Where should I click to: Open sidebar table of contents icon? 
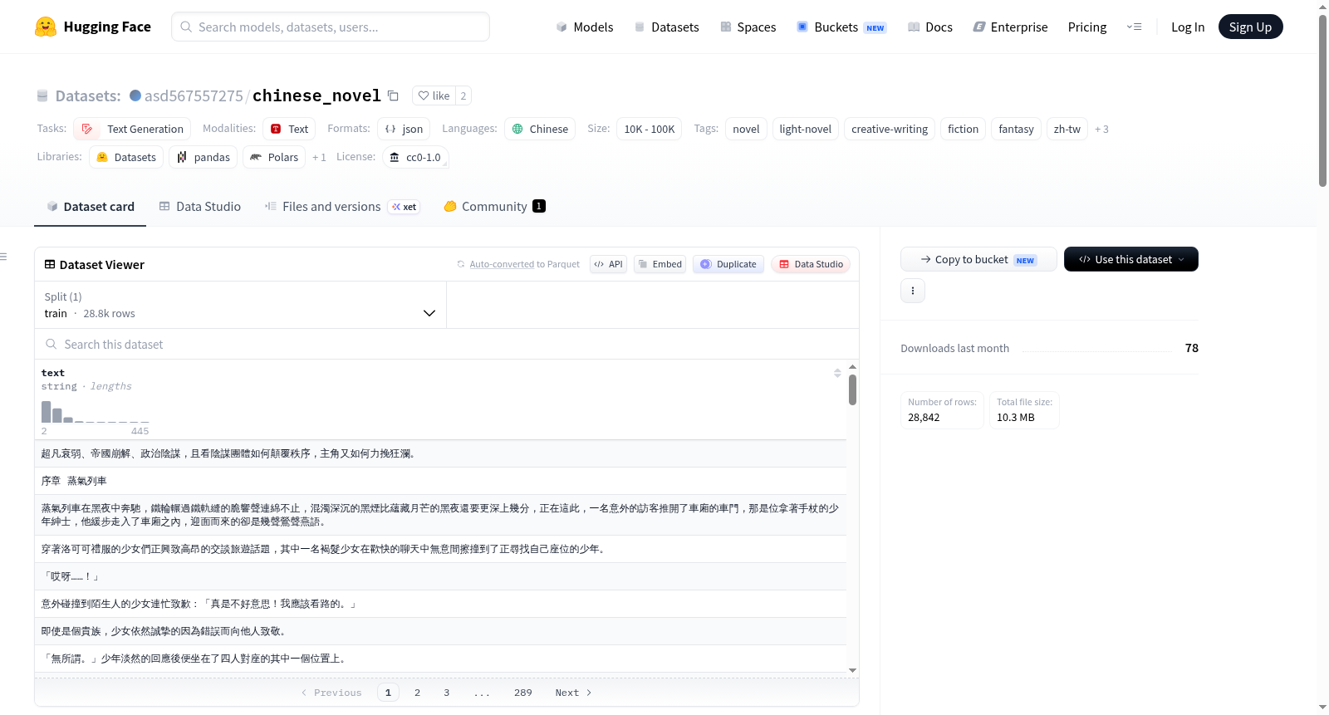pos(3,257)
